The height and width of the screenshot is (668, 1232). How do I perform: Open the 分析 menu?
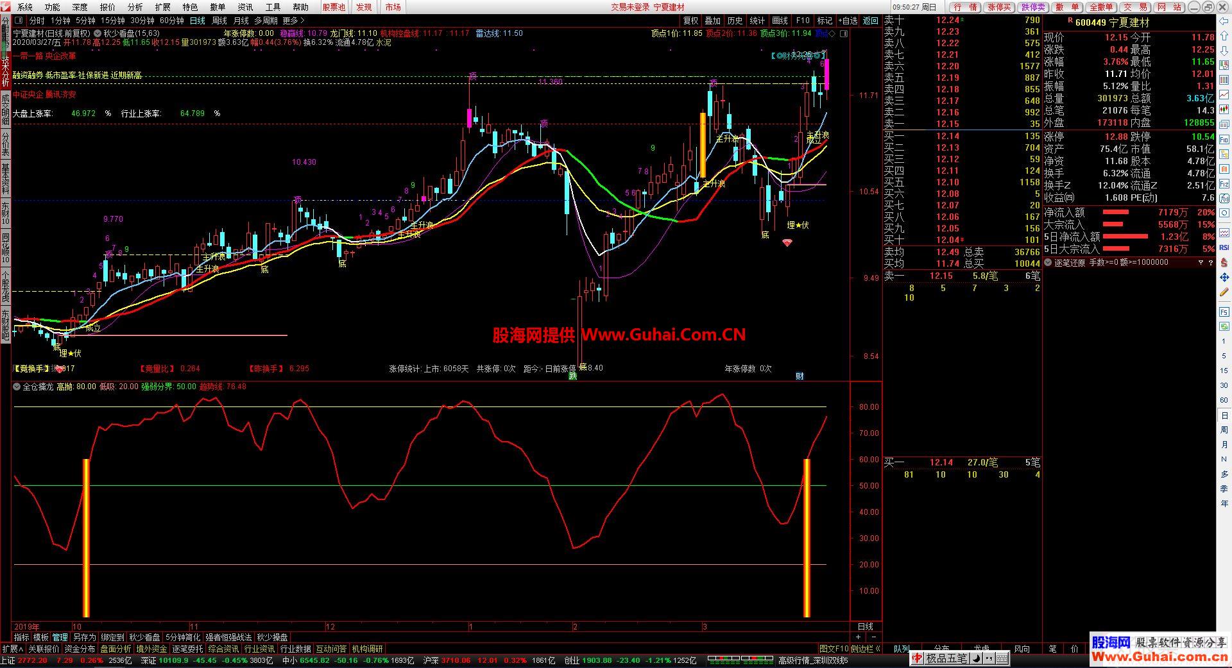[x=135, y=7]
